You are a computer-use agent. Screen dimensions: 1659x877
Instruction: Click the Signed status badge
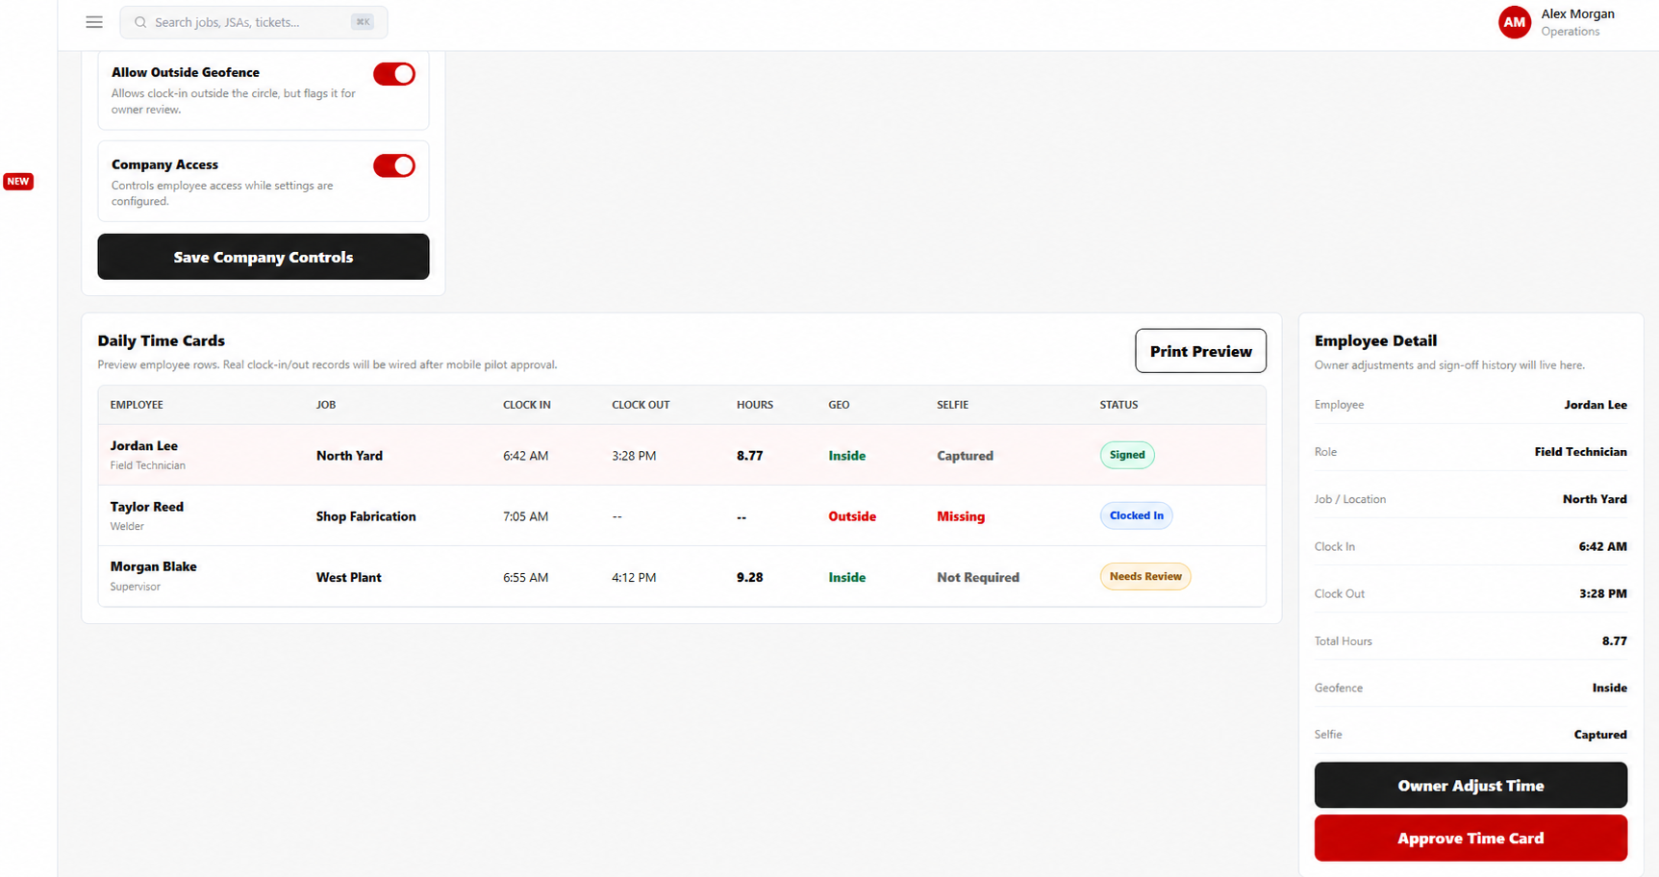coord(1127,455)
